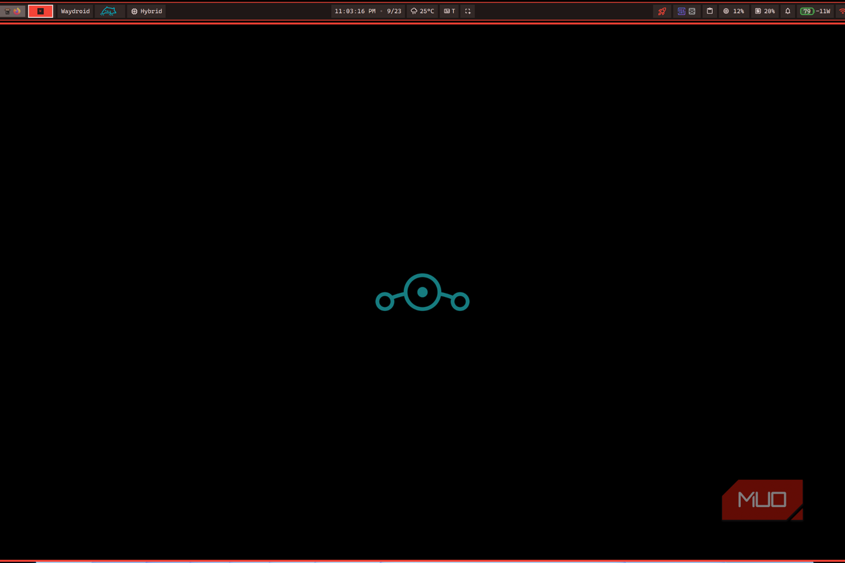Open the 25°C weather widget
The image size is (845, 563).
click(422, 11)
